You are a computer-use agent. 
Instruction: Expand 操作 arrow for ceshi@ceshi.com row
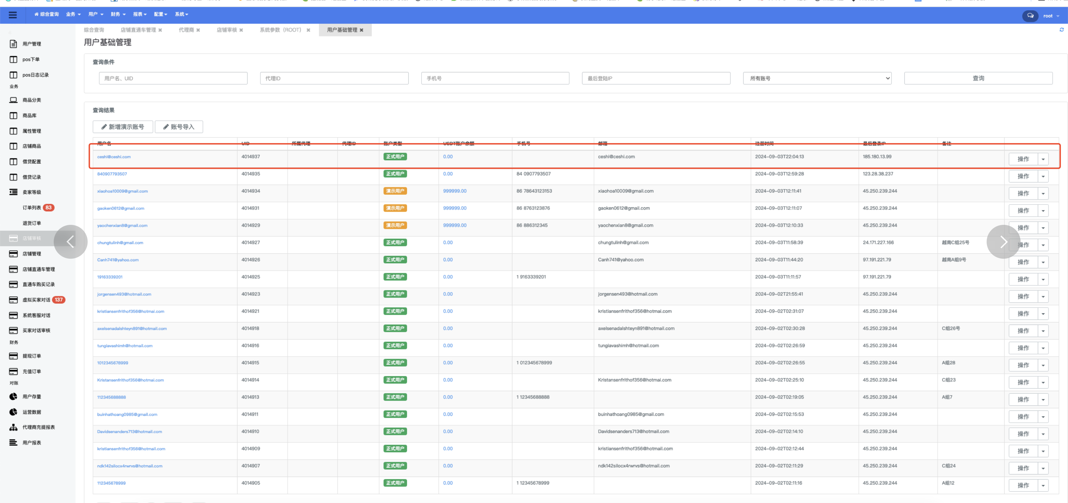(x=1043, y=159)
